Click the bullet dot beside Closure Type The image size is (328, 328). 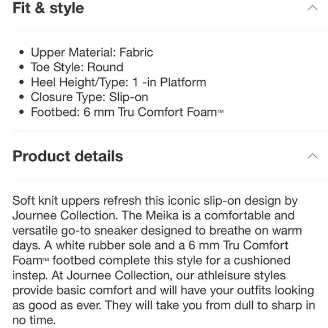point(21,97)
